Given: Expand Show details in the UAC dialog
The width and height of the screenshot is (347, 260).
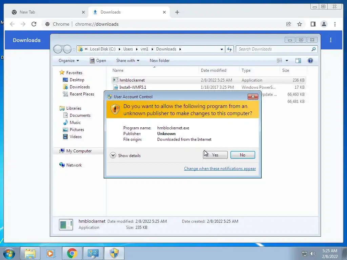Looking at the screenshot, I should [125, 155].
